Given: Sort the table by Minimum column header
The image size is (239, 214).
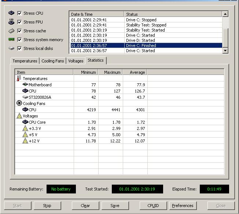Looking at the screenshot, I should 86,72.
